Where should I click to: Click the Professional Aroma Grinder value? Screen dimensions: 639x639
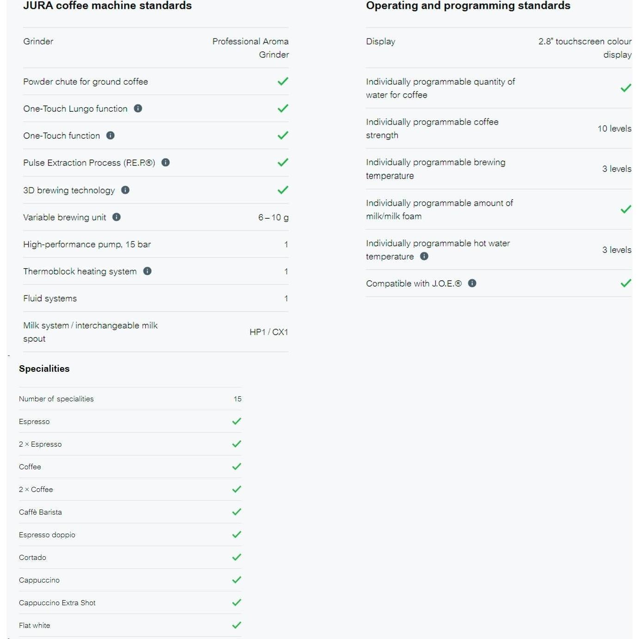tap(251, 48)
